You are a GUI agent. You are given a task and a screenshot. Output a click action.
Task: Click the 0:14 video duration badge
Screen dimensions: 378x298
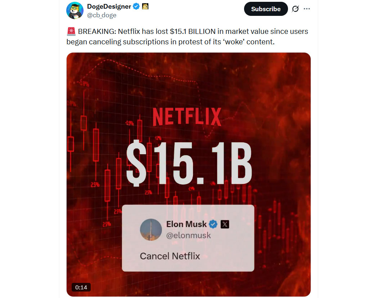coord(81,287)
